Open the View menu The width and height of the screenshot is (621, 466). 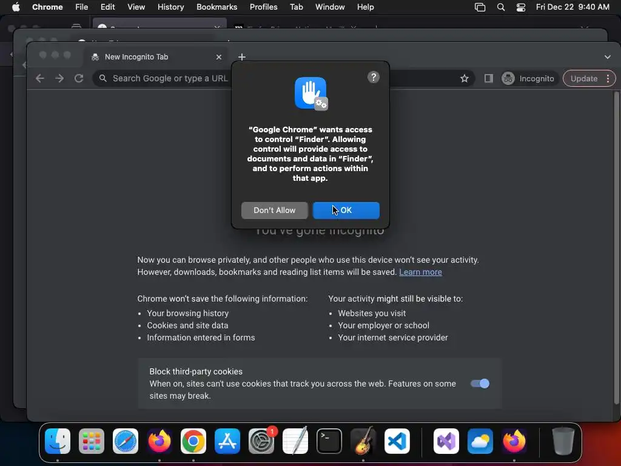(136, 7)
